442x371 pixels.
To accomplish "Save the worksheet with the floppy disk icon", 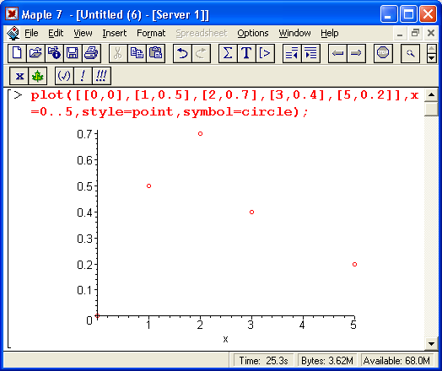I will click(x=73, y=53).
